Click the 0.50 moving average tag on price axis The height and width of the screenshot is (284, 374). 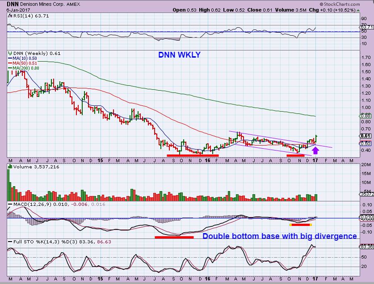pos(366,143)
